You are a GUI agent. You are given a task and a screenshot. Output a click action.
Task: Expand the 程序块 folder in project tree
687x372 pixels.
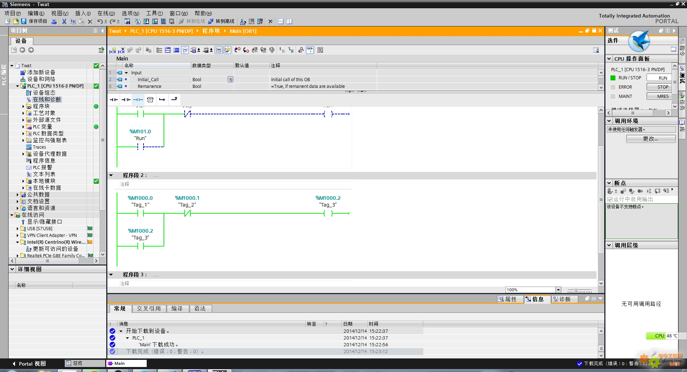(x=23, y=106)
